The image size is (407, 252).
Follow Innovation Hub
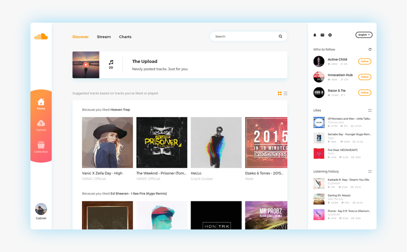(365, 77)
